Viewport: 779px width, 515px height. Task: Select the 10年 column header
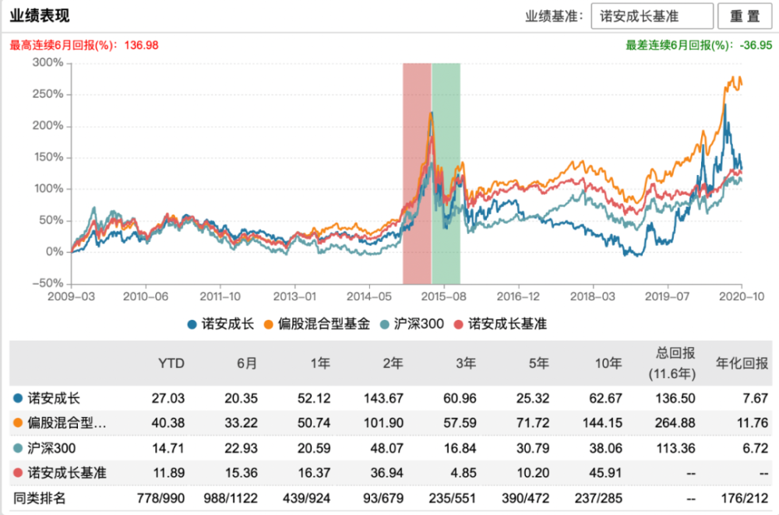tap(608, 363)
